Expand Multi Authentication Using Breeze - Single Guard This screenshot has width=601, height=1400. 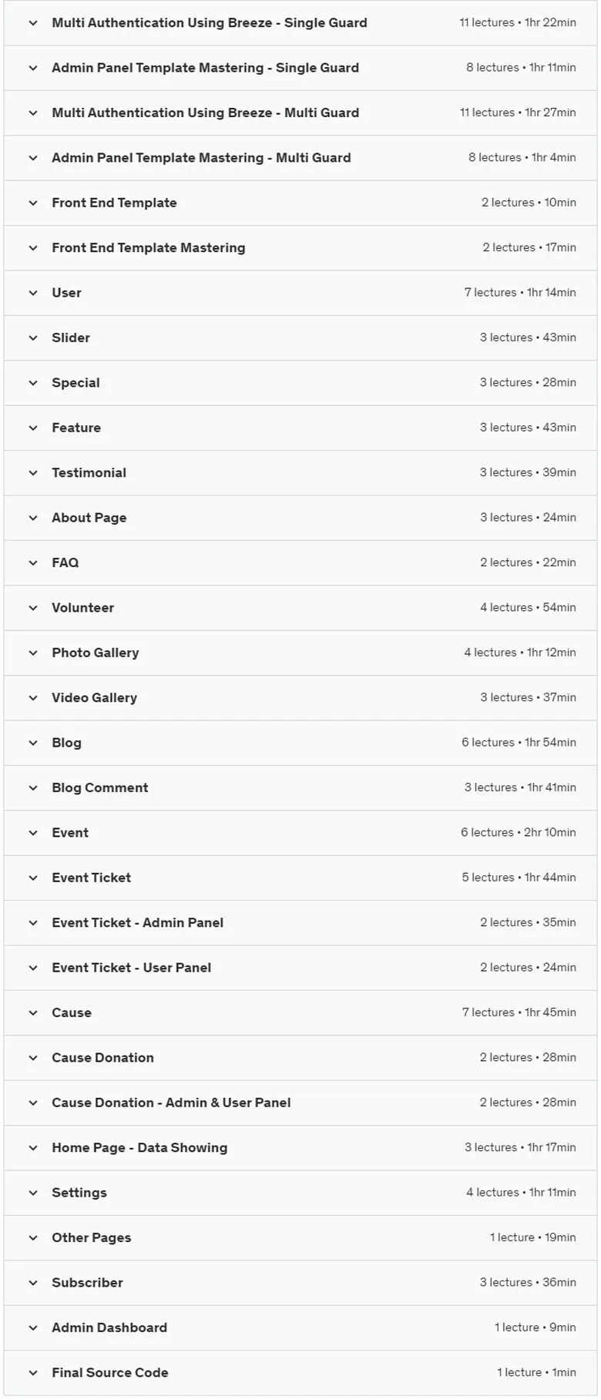tap(300, 23)
